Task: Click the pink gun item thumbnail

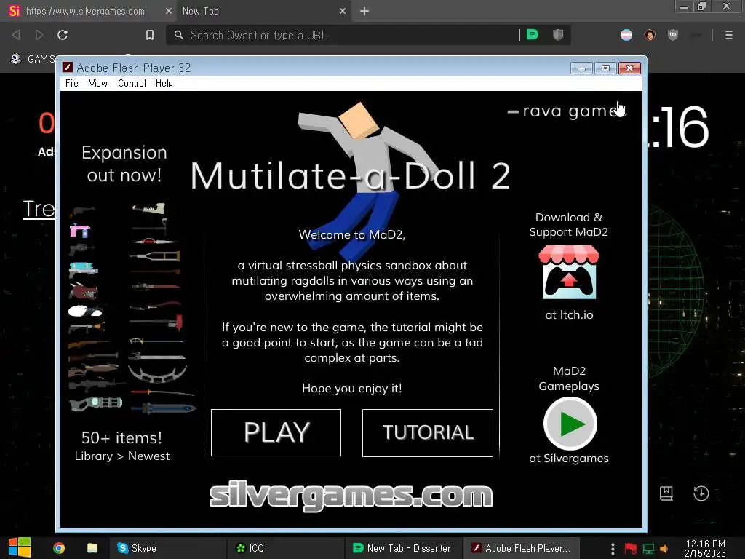Action: pos(80,231)
